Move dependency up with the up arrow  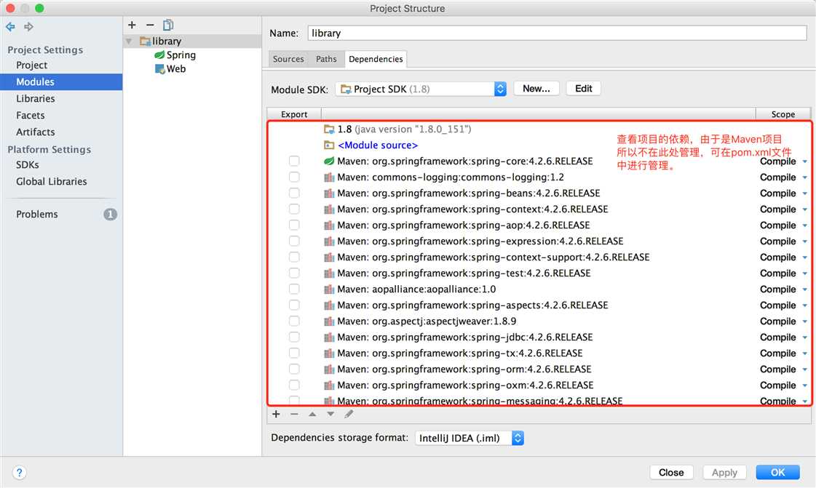312,415
